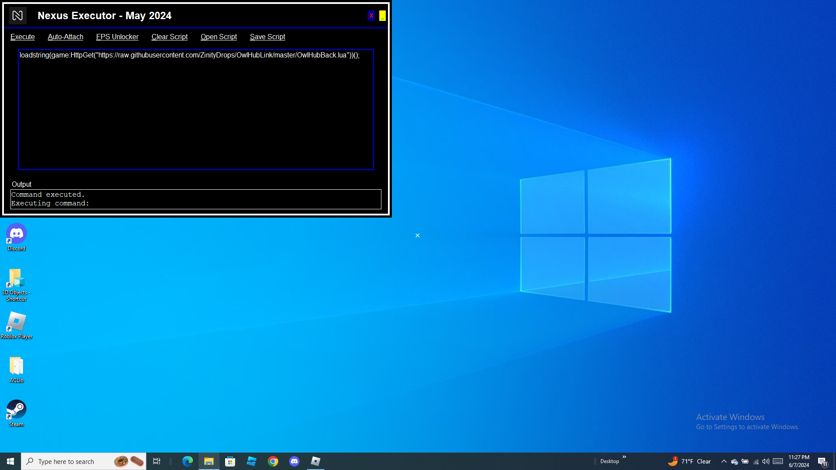Expand hidden system tray icons chevron

(724, 461)
